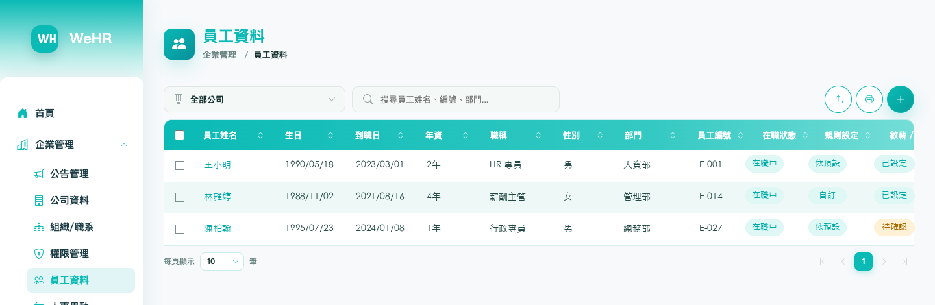The image size is (935, 305).
Task: Open employee 陳柏翰 link
Action: 217,228
